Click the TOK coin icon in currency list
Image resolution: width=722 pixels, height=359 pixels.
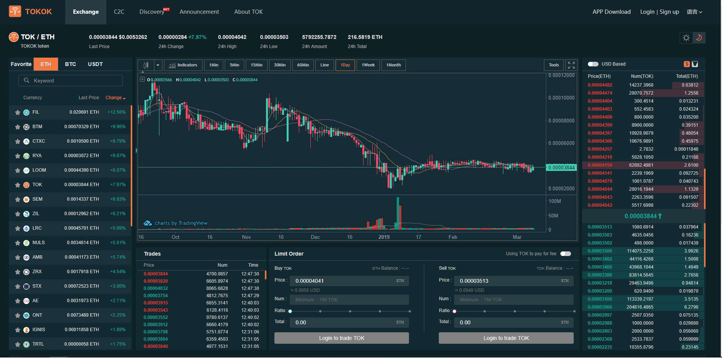[x=26, y=185]
